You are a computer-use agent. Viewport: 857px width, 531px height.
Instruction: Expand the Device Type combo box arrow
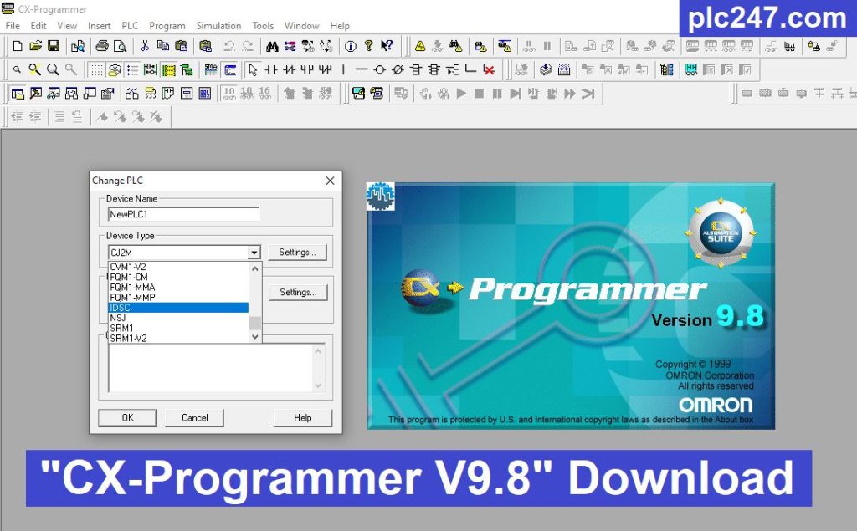coord(254,253)
